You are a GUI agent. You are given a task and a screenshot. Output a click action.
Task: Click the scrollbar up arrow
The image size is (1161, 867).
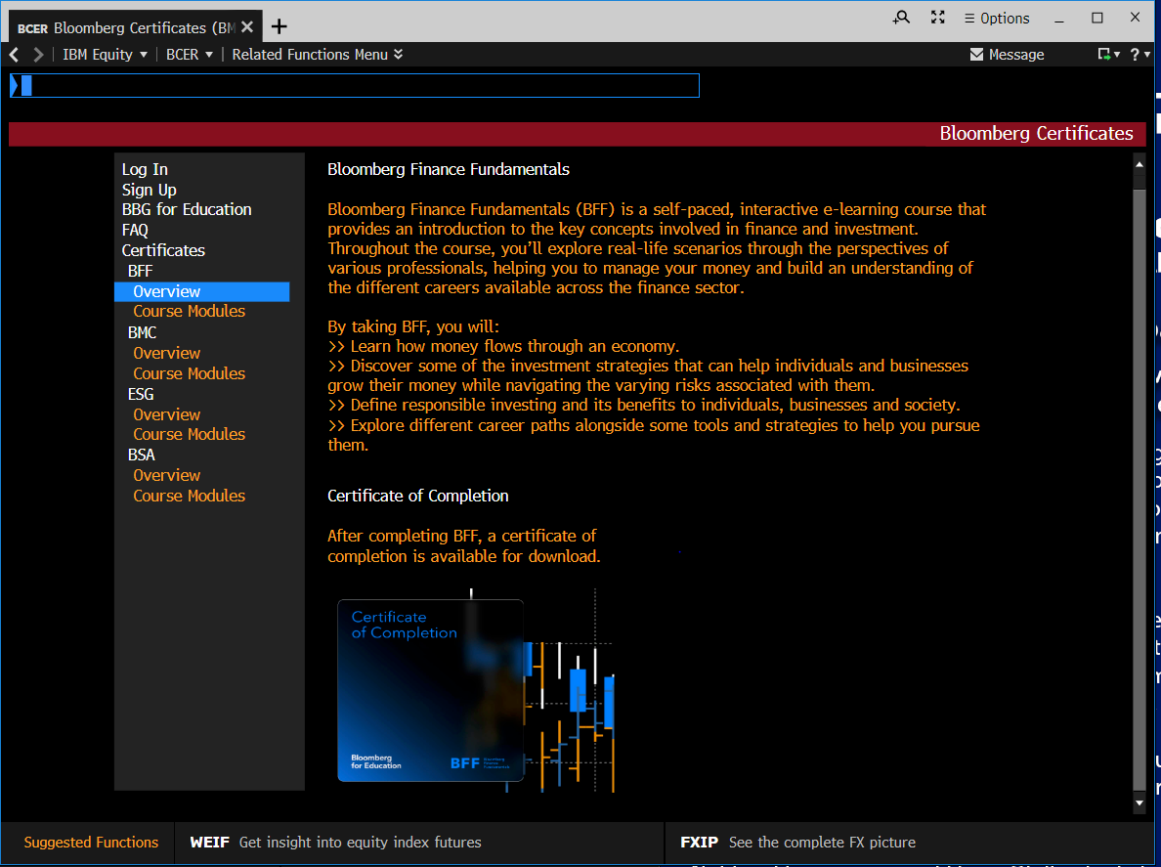point(1139,164)
